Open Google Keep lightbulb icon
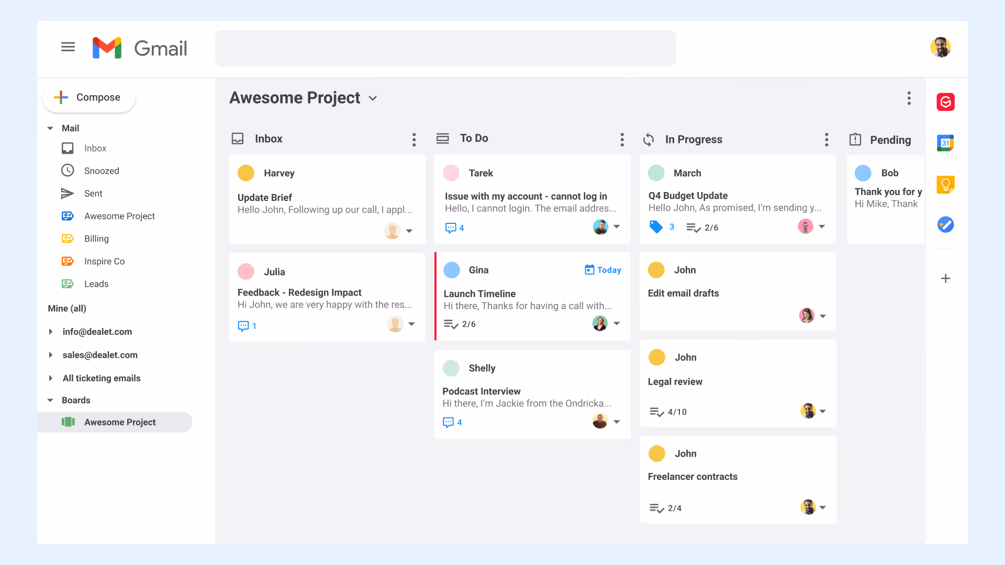 coord(945,184)
